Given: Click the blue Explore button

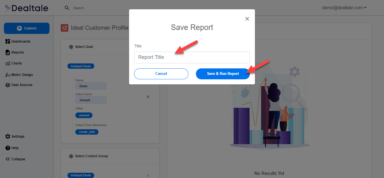Looking at the screenshot, I should 27,28.
